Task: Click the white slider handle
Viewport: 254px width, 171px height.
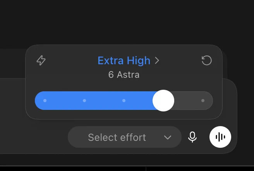Action: (163, 101)
